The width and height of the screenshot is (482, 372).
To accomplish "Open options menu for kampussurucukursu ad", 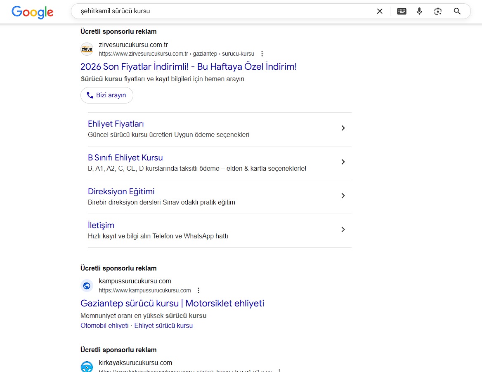I will click(x=198, y=290).
